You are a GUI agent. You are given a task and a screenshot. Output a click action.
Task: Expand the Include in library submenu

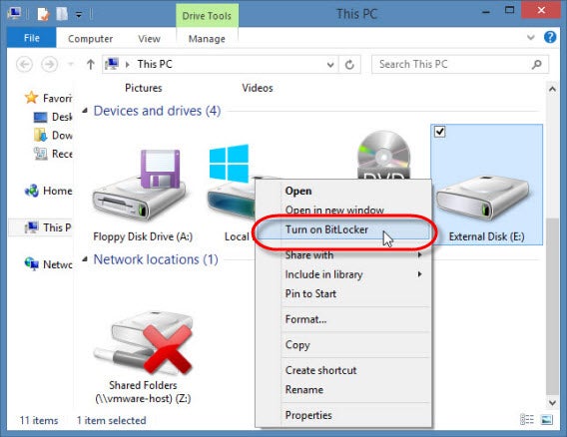(x=343, y=274)
